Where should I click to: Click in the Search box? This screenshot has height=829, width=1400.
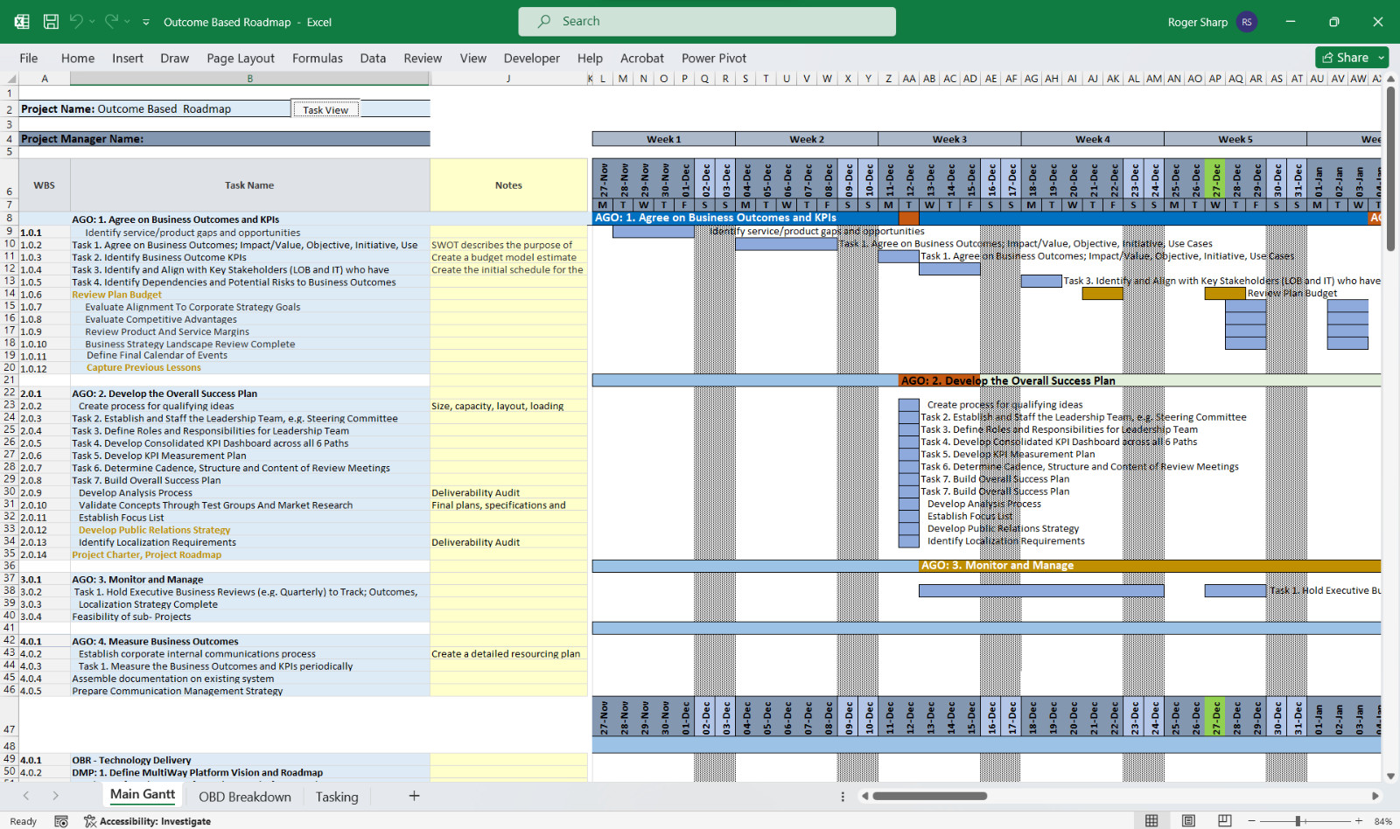point(707,22)
